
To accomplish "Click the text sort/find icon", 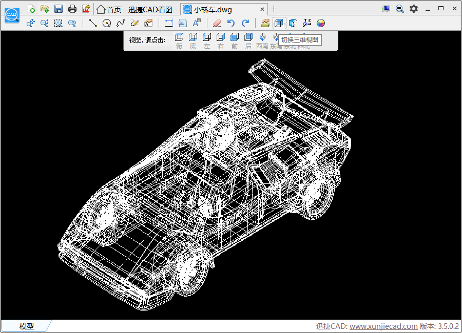I will [x=307, y=23].
